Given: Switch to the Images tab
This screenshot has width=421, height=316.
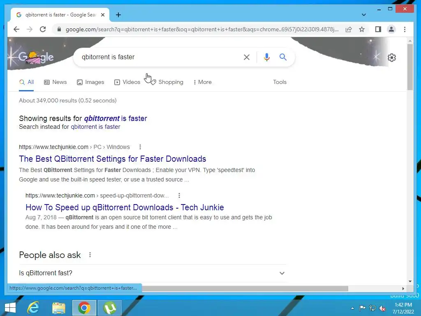Looking at the screenshot, I should coord(90,82).
